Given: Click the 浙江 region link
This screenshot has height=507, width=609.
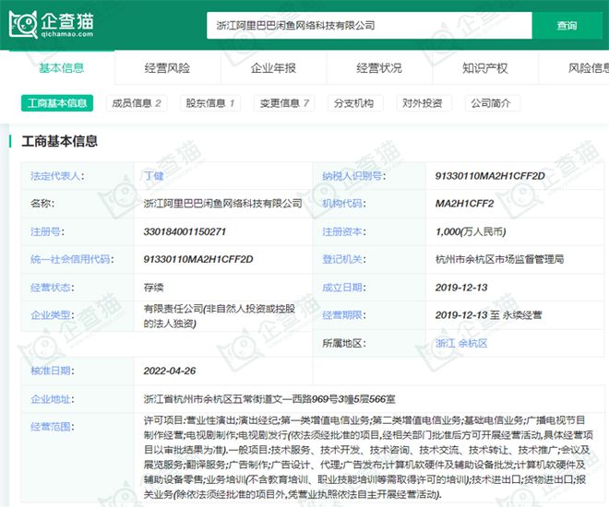Looking at the screenshot, I should pos(445,343).
